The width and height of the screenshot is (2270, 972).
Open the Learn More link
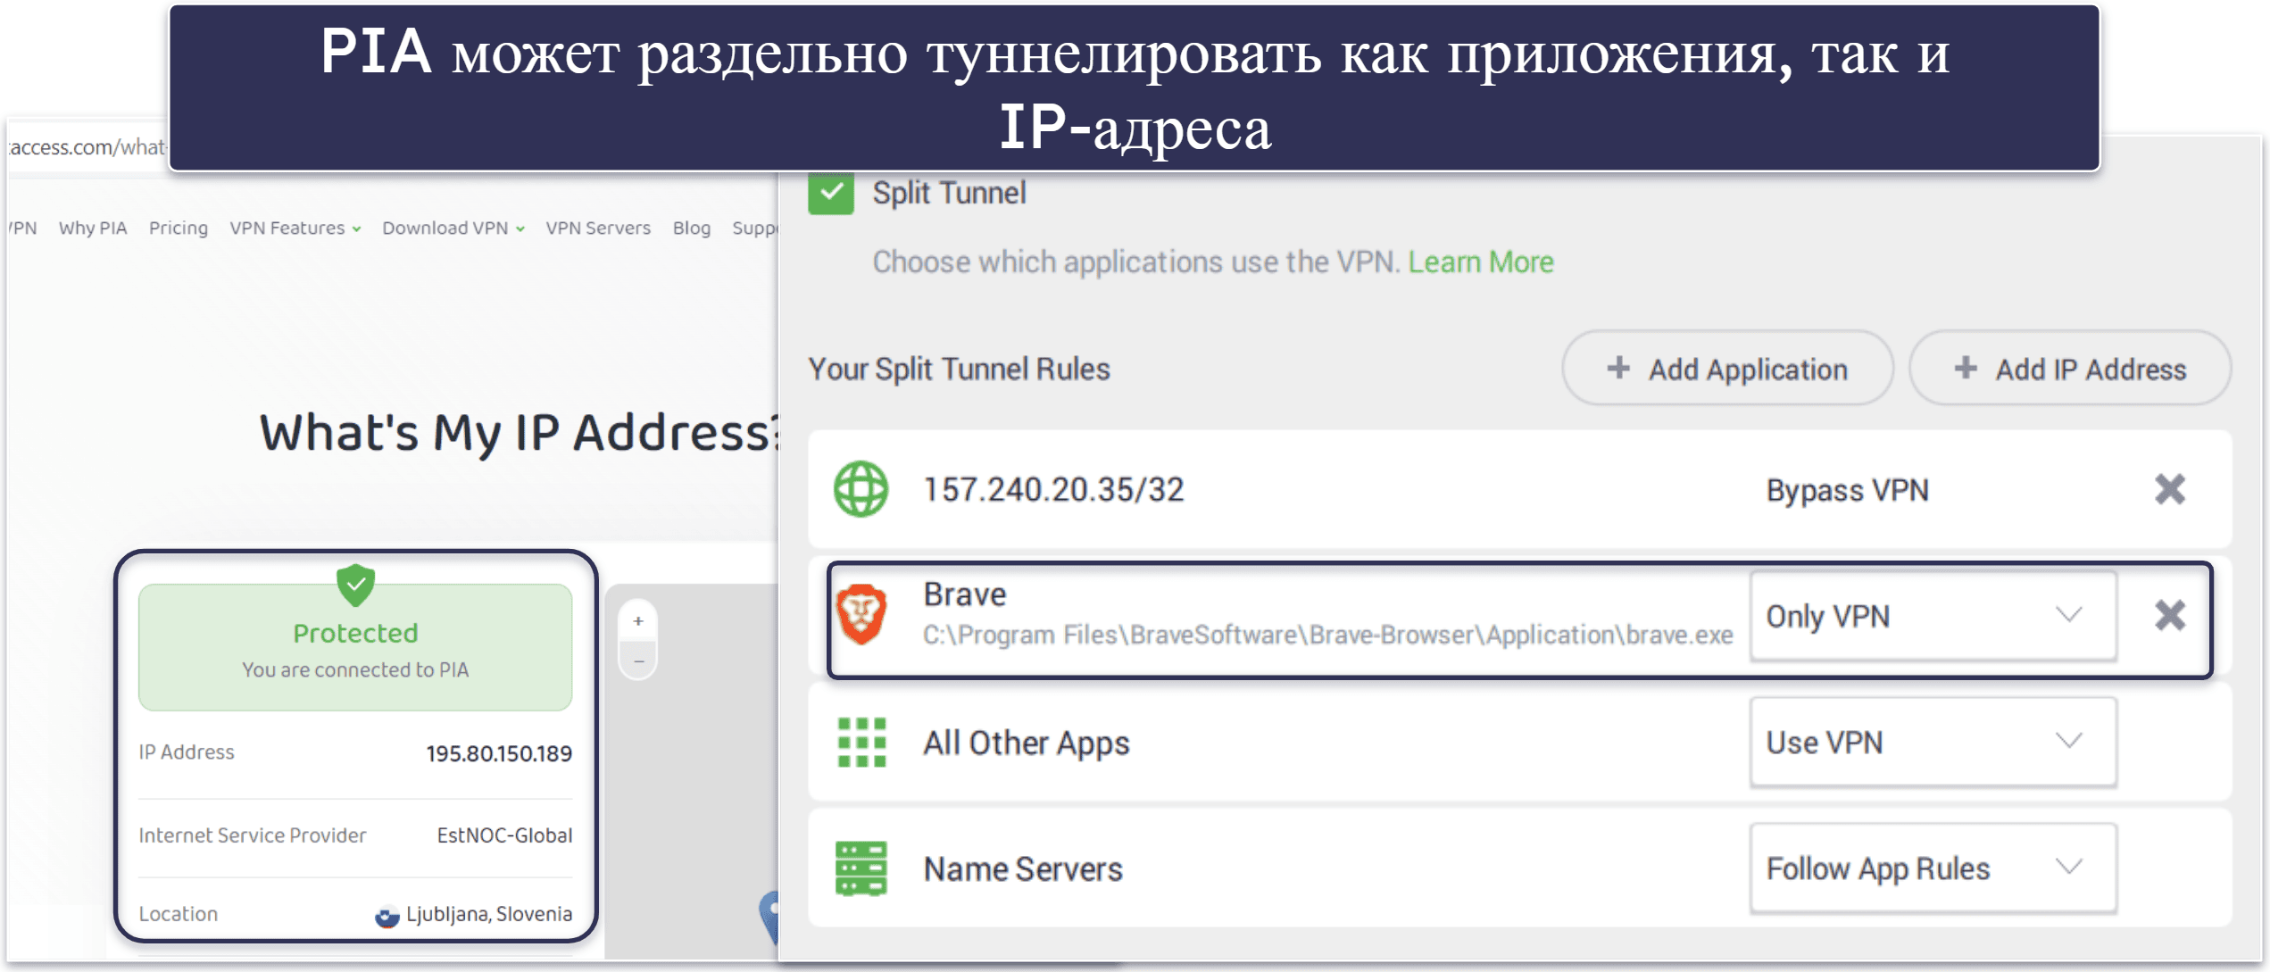[x=1480, y=262]
